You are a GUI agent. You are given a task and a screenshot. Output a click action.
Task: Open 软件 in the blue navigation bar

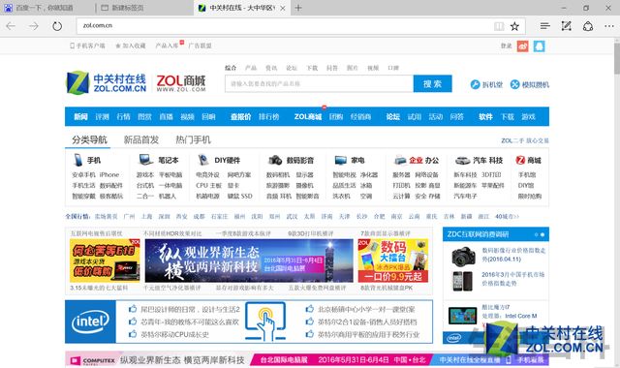point(485,116)
